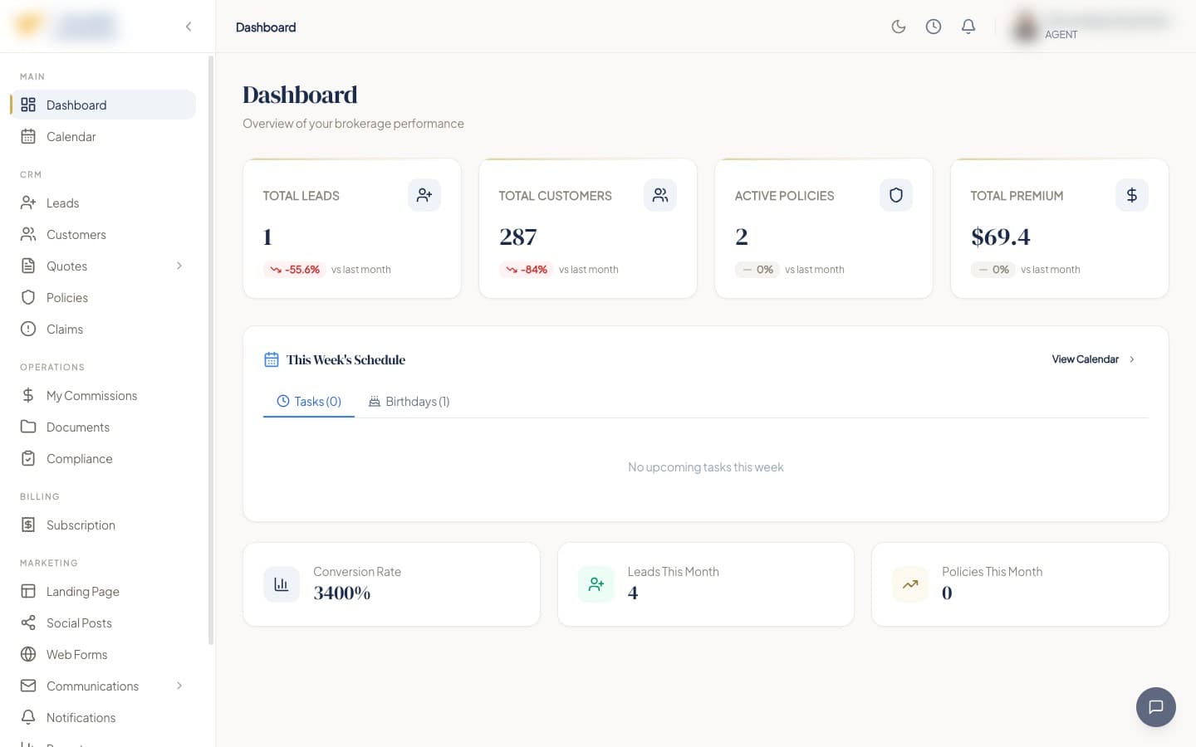Click the Conversion Rate chart icon
The height and width of the screenshot is (747, 1196).
[282, 584]
